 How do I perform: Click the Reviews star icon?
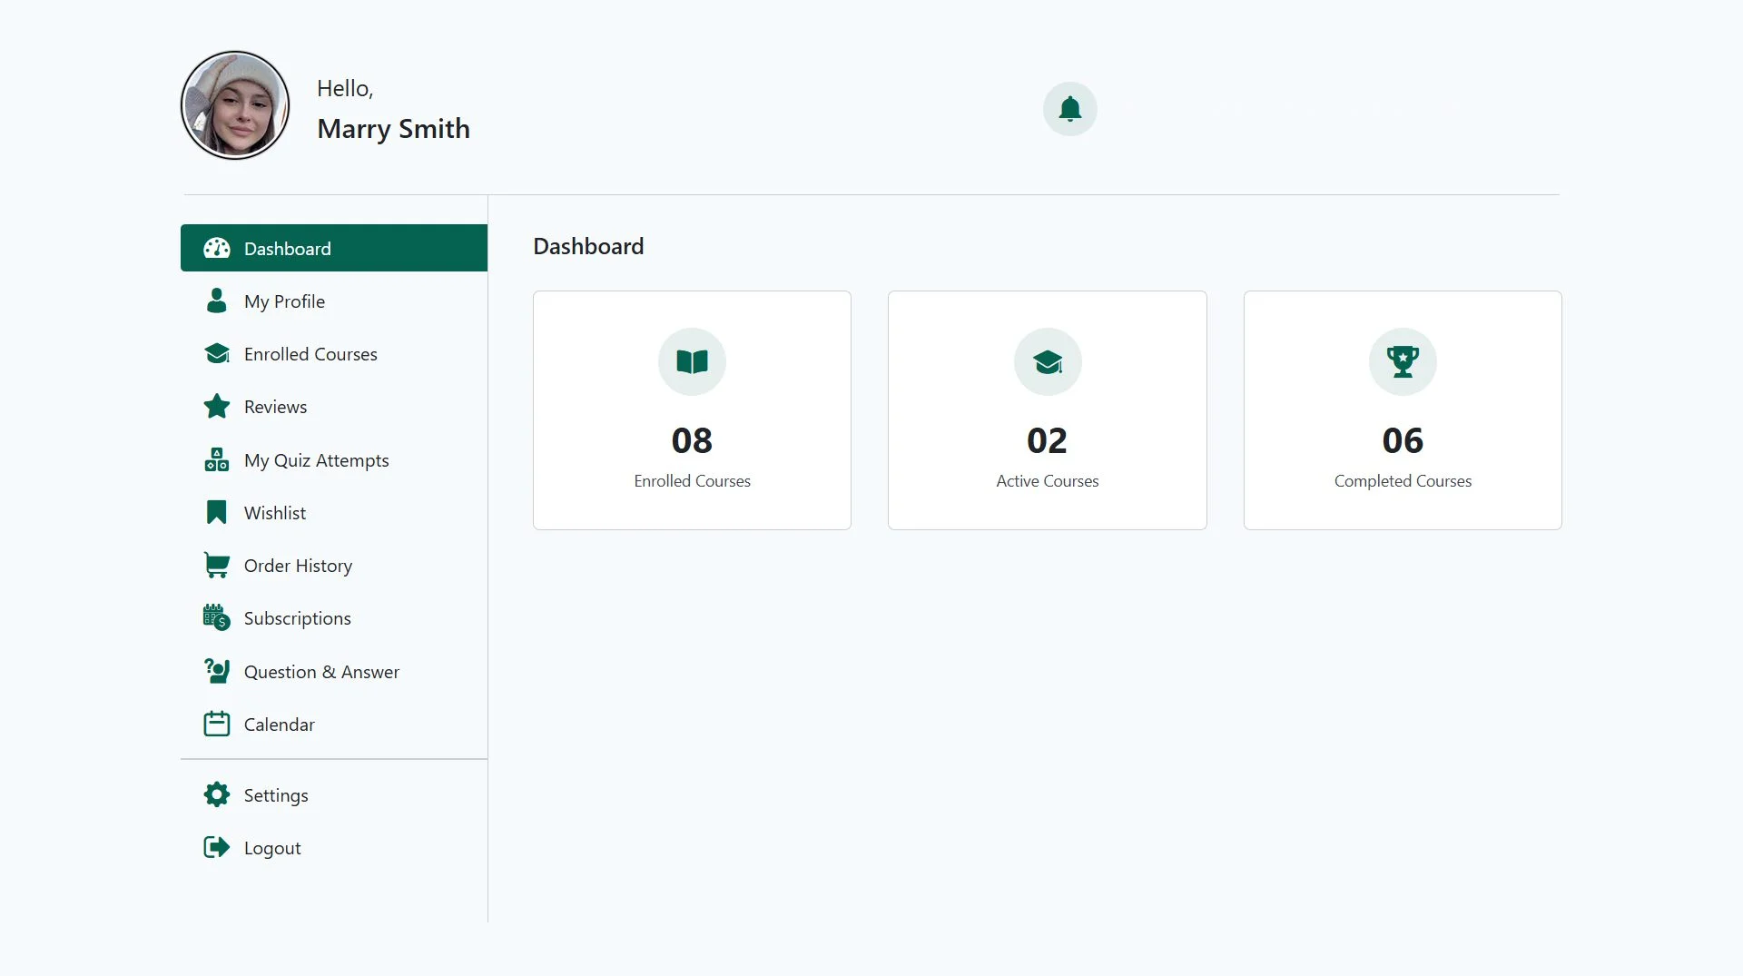point(217,407)
